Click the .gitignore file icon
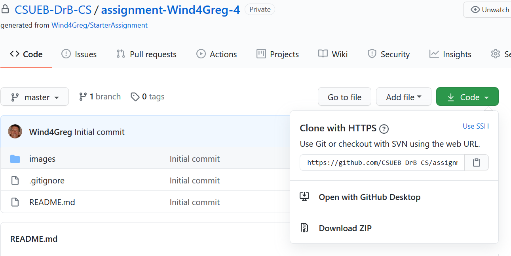The image size is (511, 256). pos(15,181)
